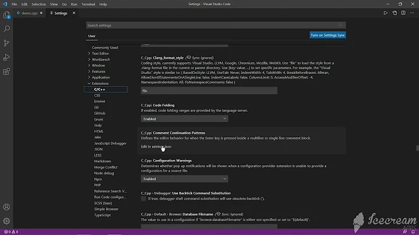
Task: Click the Clang_format_style text field
Action: tap(209, 91)
